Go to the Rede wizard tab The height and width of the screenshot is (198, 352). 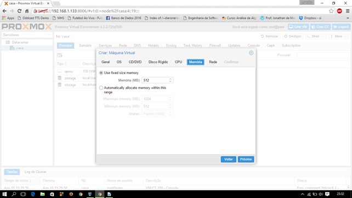tap(213, 62)
